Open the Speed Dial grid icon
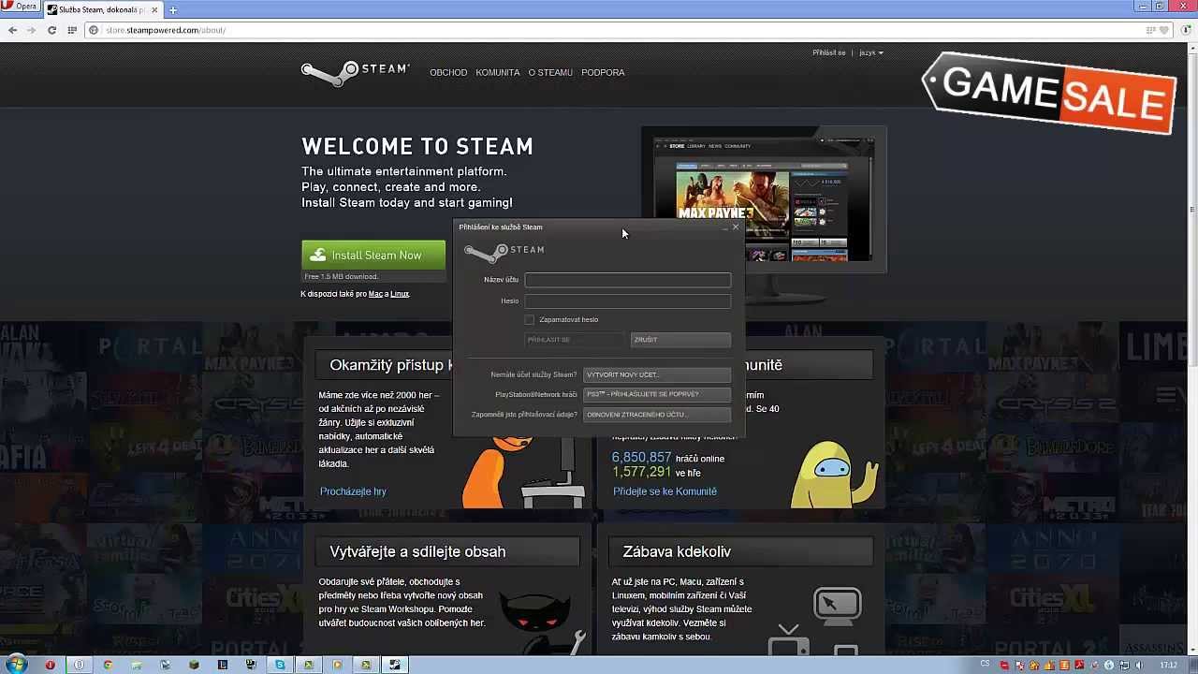 point(72,30)
